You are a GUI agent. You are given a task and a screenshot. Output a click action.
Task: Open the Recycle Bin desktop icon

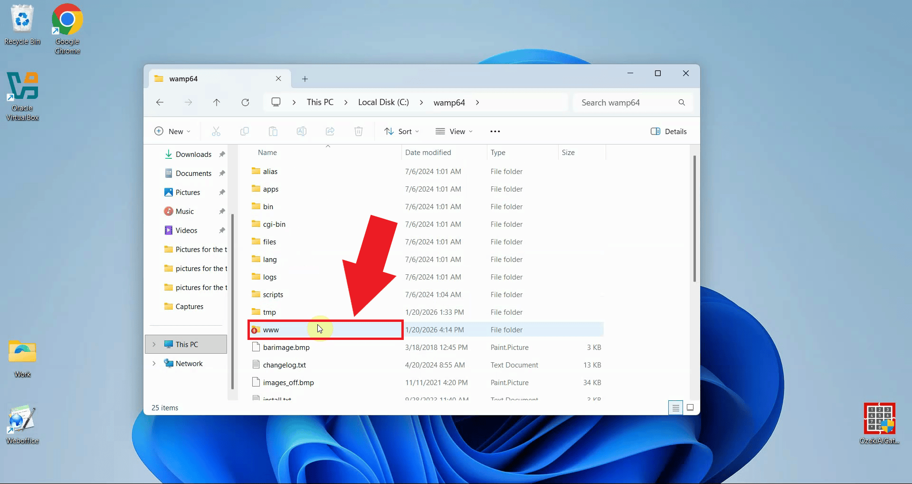click(x=22, y=25)
